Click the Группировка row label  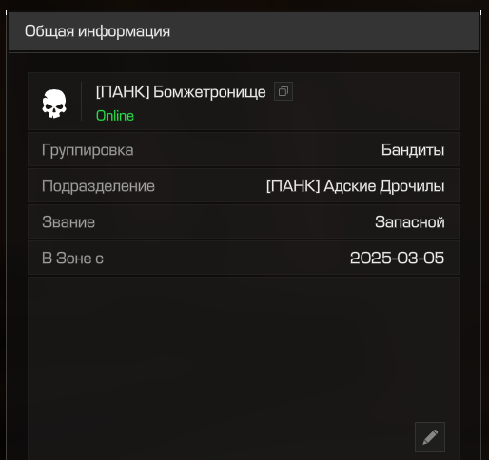click(88, 150)
